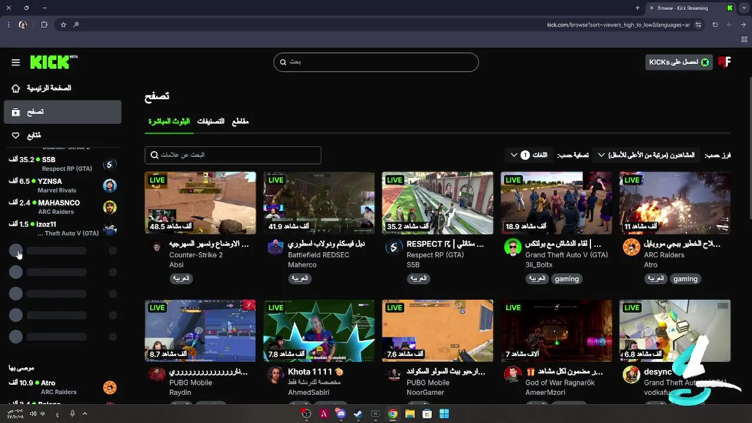Click gaming tag under Atro stream
Image resolution: width=752 pixels, height=423 pixels.
click(x=686, y=279)
